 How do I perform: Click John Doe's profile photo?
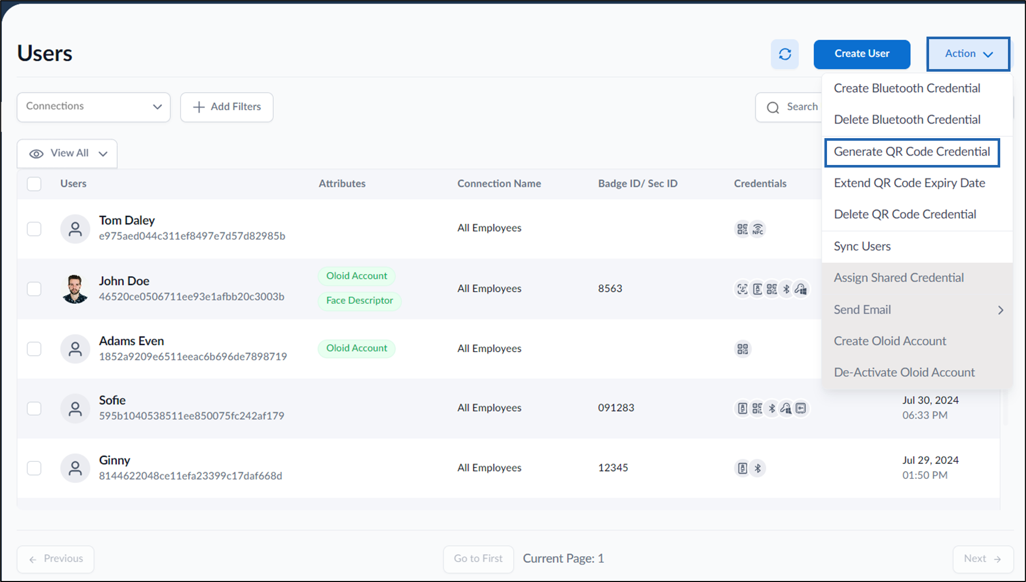75,289
